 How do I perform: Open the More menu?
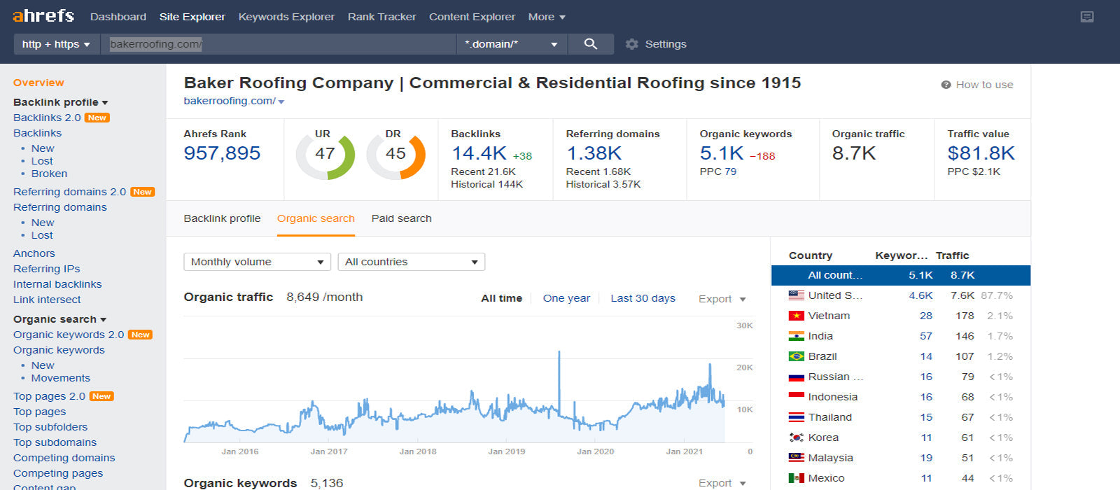547,17
